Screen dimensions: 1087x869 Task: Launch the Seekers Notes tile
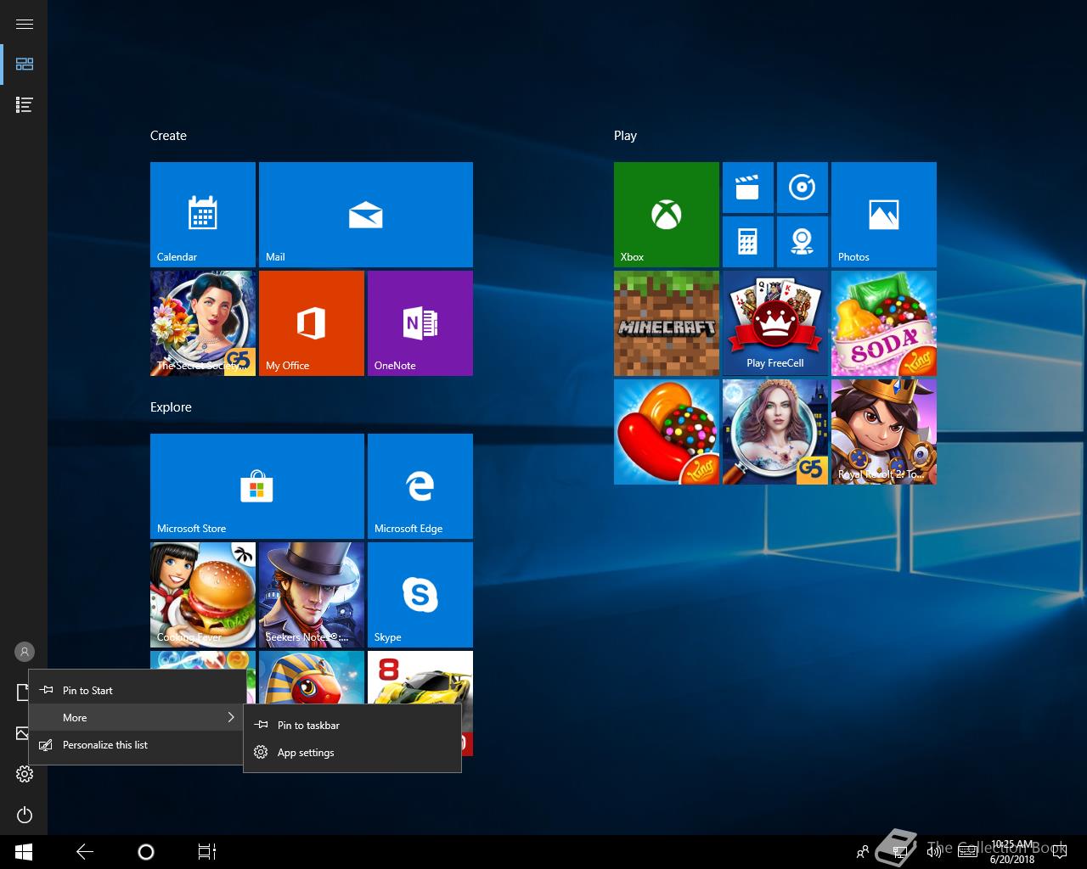pyautogui.click(x=312, y=595)
